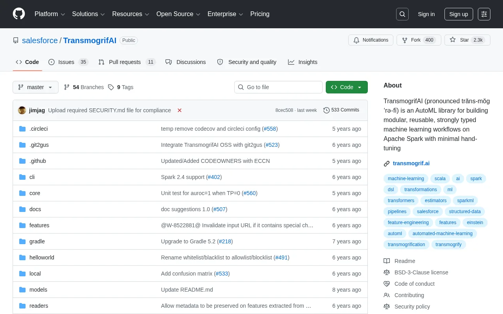Click the Notifications bell button

coord(371,40)
